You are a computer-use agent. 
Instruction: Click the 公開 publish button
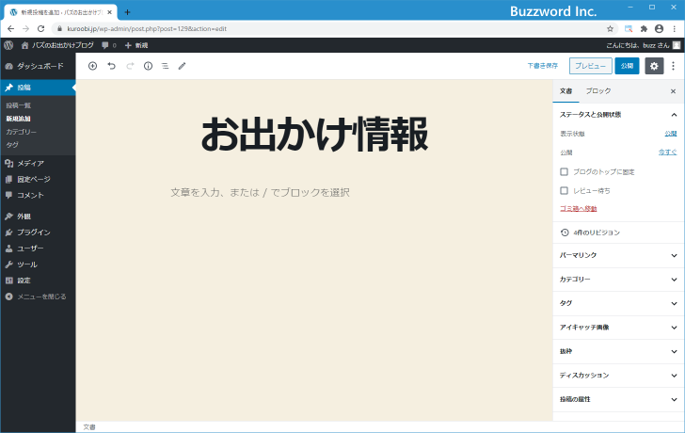627,66
